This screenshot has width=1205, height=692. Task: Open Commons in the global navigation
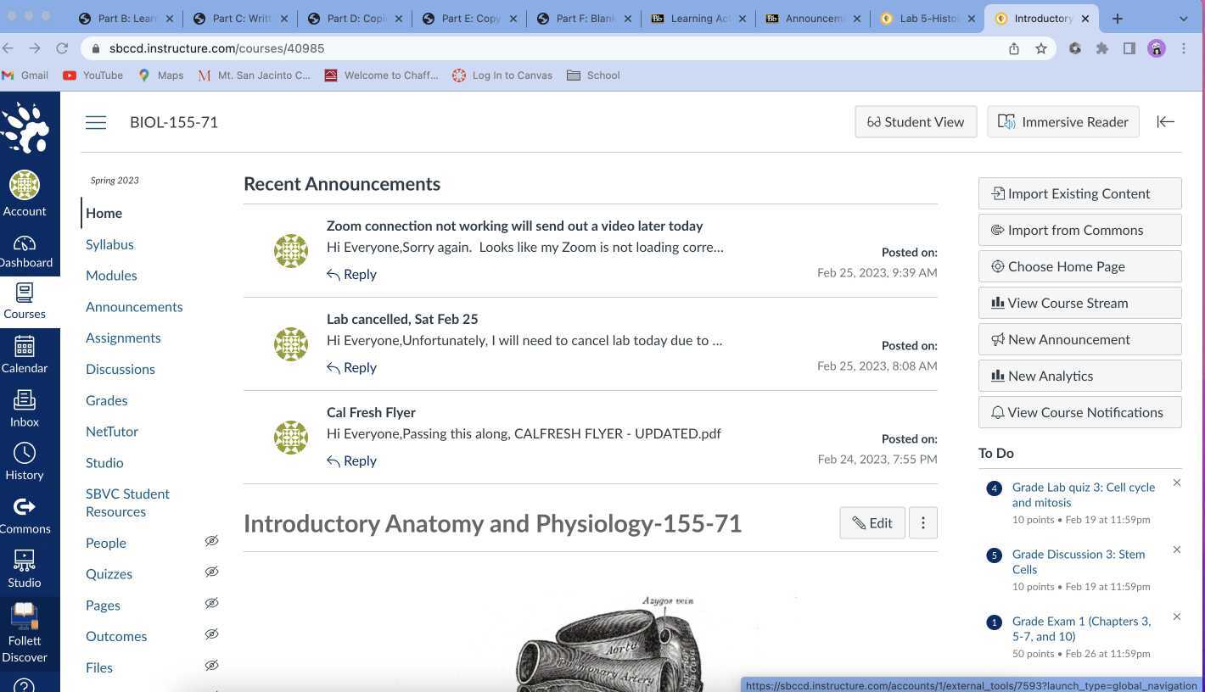pos(25,515)
